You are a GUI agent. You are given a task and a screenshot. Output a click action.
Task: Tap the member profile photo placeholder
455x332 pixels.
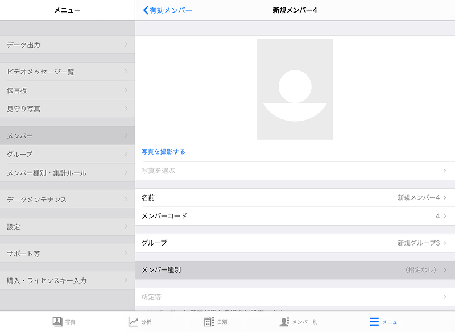[295, 89]
